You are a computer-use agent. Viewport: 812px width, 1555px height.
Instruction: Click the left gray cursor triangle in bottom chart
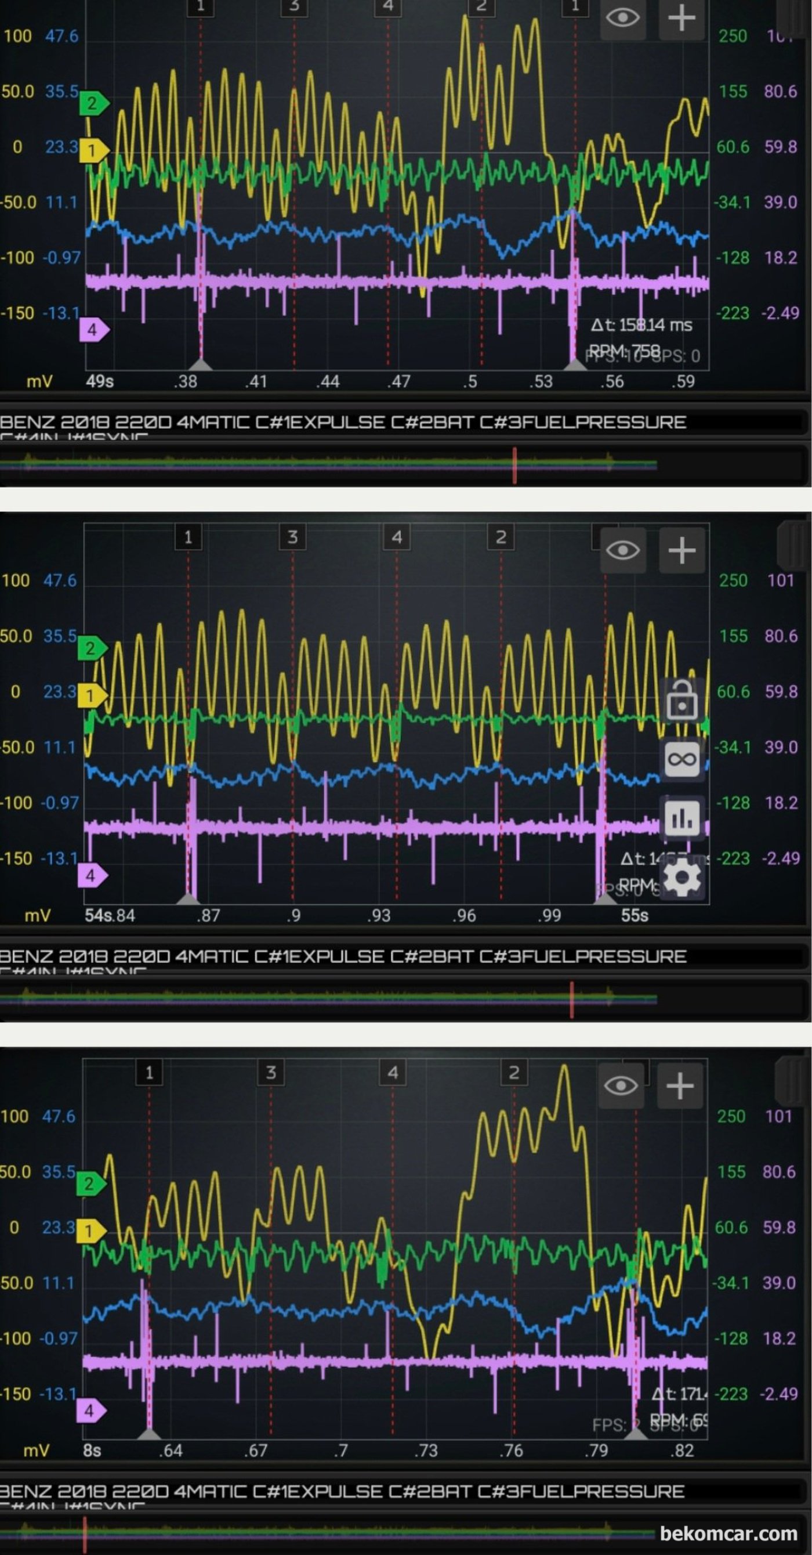pyautogui.click(x=150, y=1434)
